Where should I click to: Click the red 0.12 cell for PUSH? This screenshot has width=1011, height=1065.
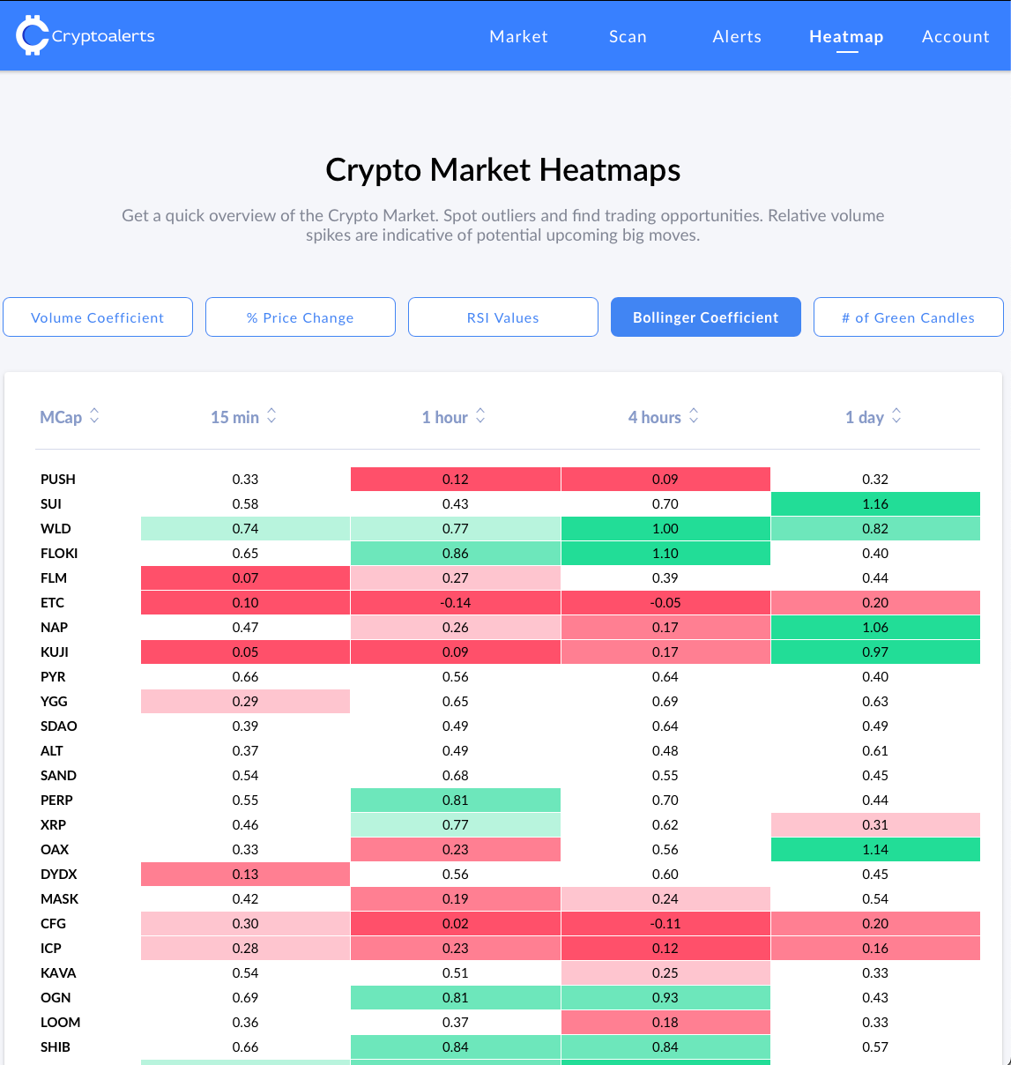click(x=456, y=480)
